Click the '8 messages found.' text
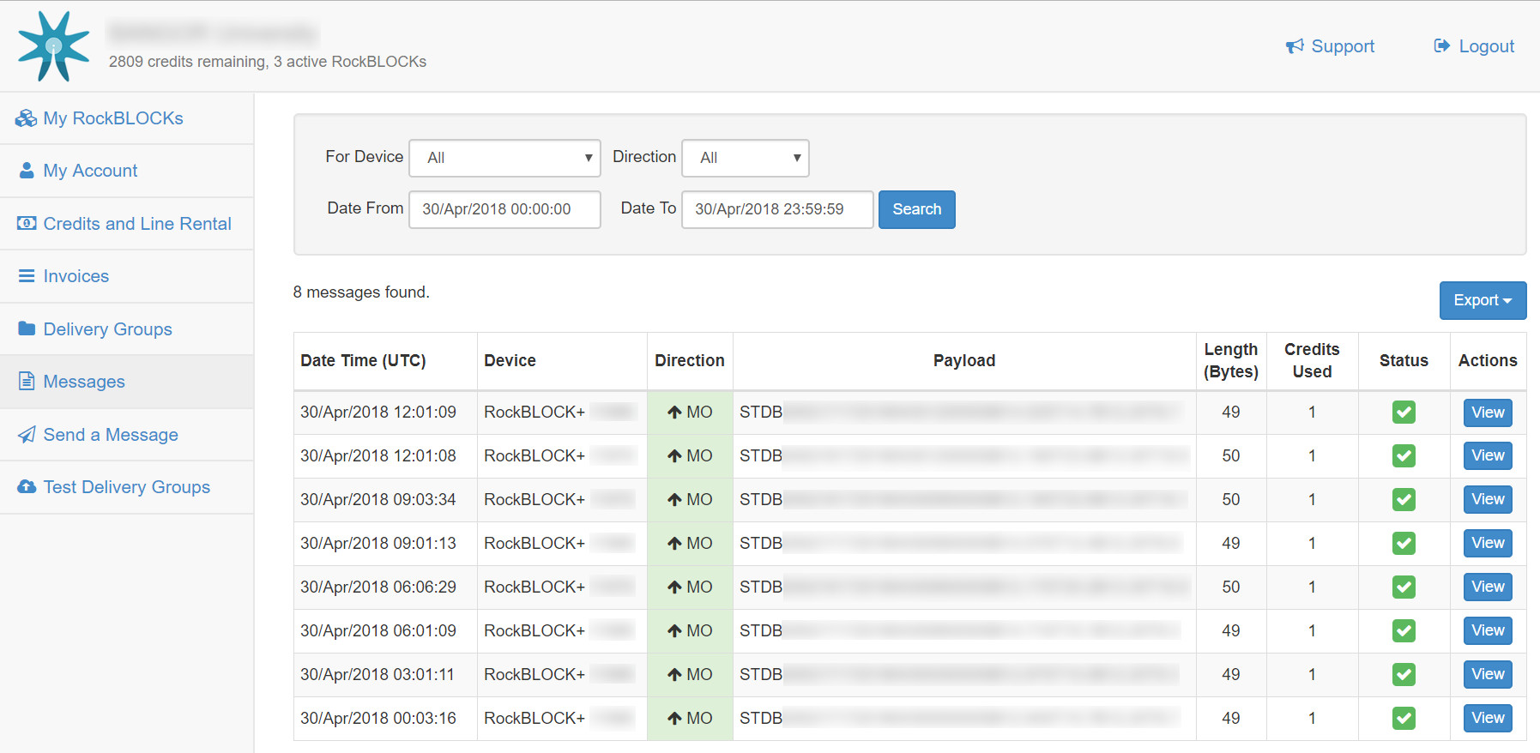The height and width of the screenshot is (753, 1540). 361,292
